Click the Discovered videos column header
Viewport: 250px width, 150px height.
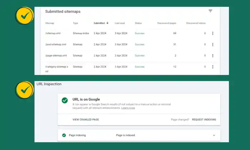pyautogui.click(x=196, y=23)
